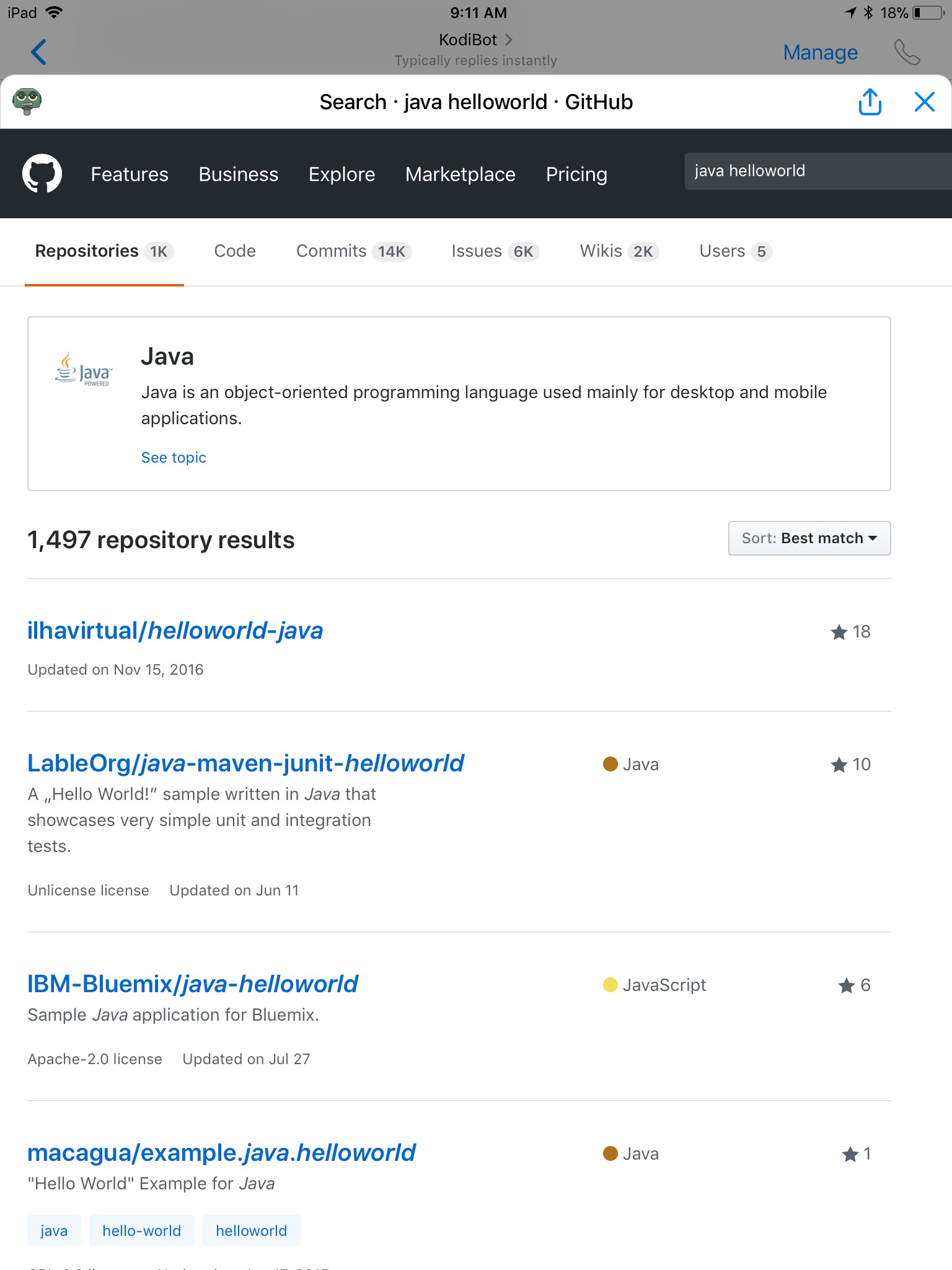Tap the Apache-2.0 license text
The image size is (952, 1270).
(x=95, y=1059)
